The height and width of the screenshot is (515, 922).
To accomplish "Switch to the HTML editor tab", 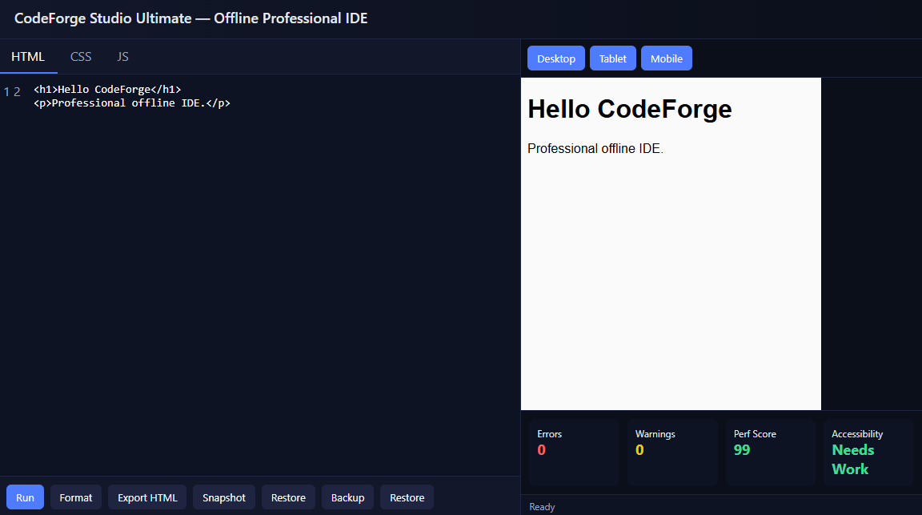I will pos(28,57).
